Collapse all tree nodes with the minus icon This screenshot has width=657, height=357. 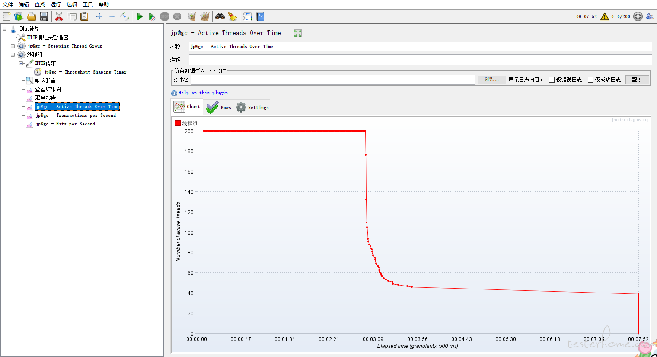click(112, 16)
